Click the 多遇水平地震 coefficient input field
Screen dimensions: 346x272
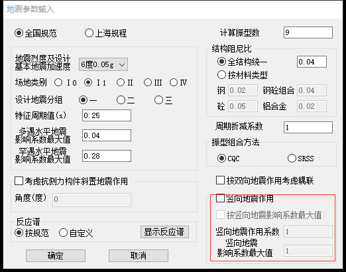107,135
